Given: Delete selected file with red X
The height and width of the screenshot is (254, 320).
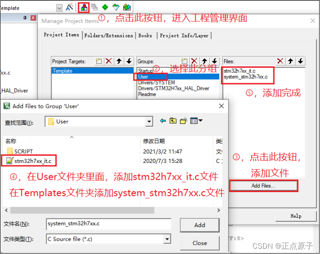Looking at the screenshot, I should [280, 61].
